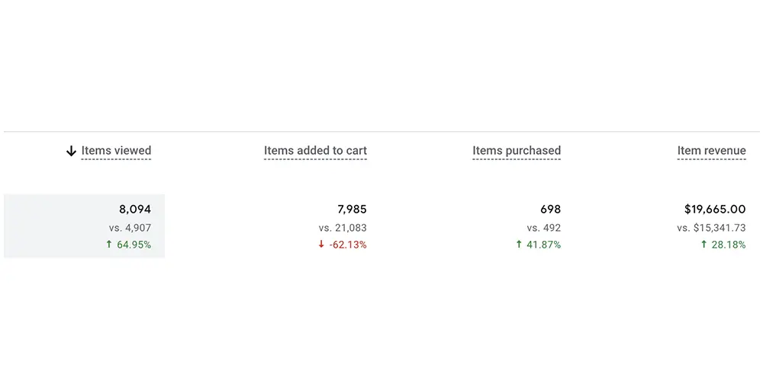This screenshot has width=763, height=381.
Task: Click the comparison value vs. 4,907
Action: click(x=130, y=228)
